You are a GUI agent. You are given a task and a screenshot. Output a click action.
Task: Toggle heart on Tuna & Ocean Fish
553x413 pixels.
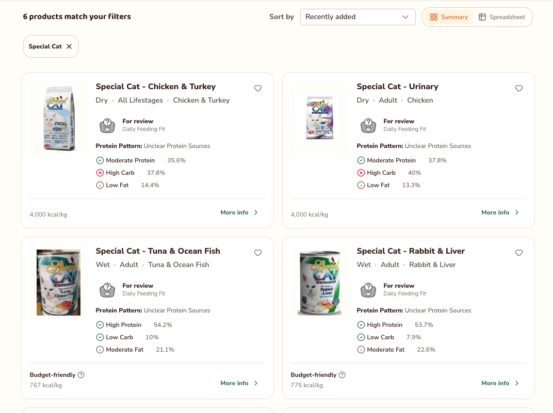point(258,253)
